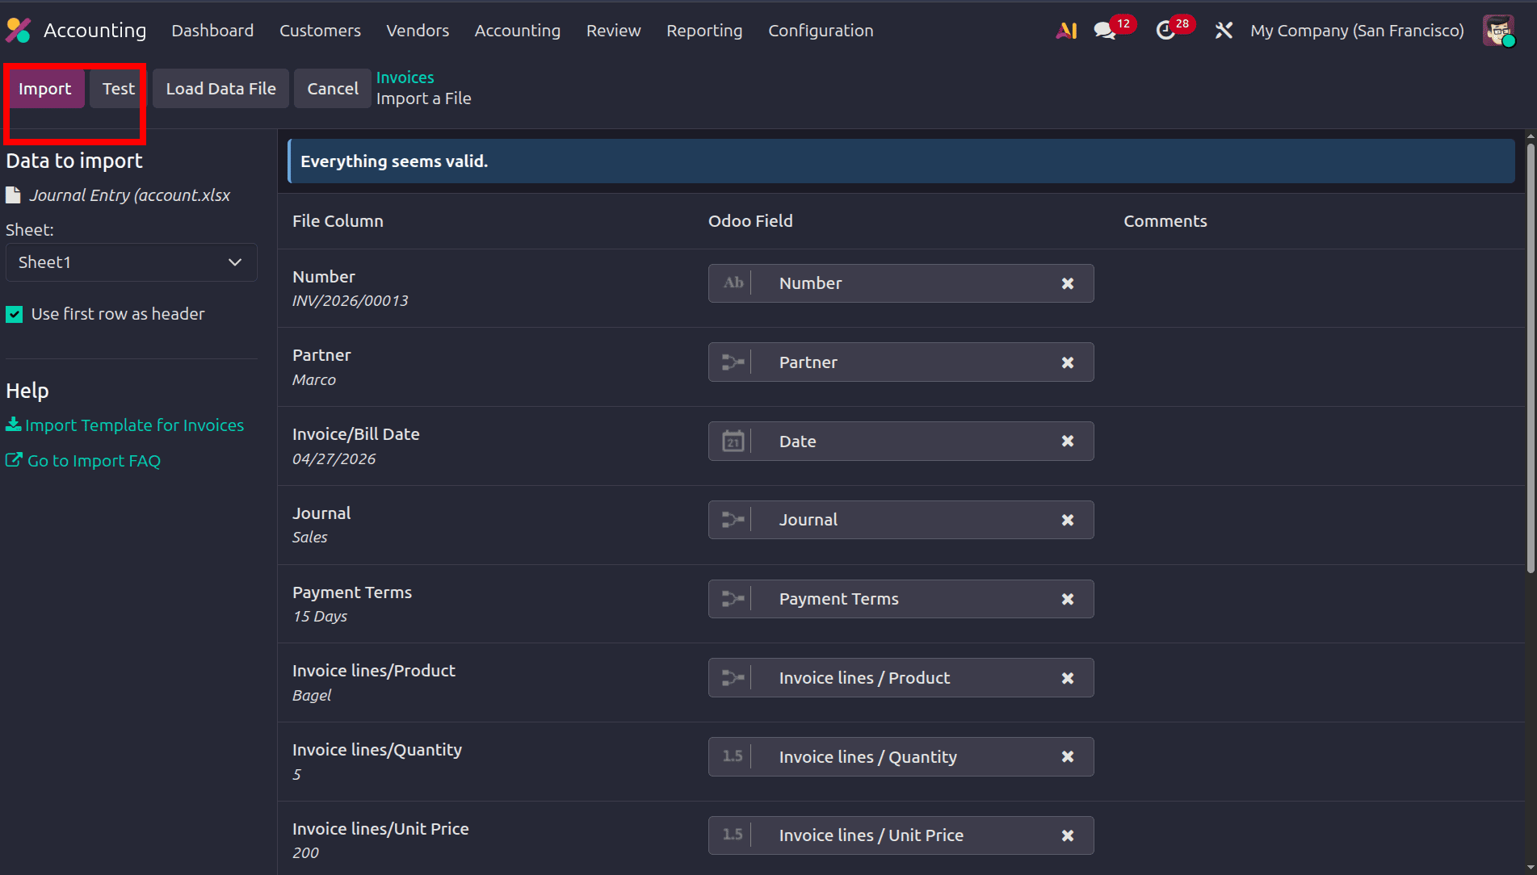Image resolution: width=1537 pixels, height=875 pixels.
Task: Open the Odoo Accounting app logo
Action: click(x=18, y=31)
